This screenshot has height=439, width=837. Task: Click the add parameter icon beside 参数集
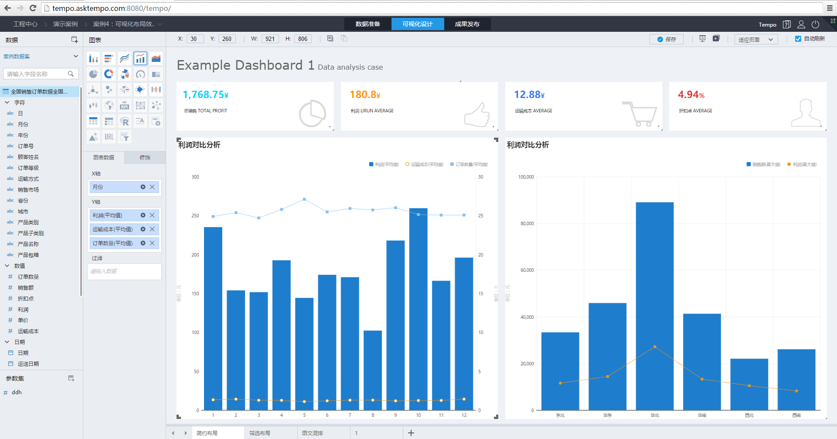coord(71,378)
